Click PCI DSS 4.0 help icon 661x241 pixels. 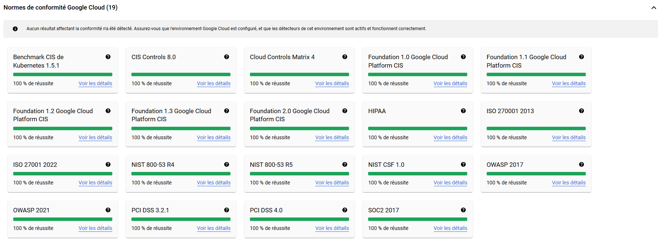[345, 210]
